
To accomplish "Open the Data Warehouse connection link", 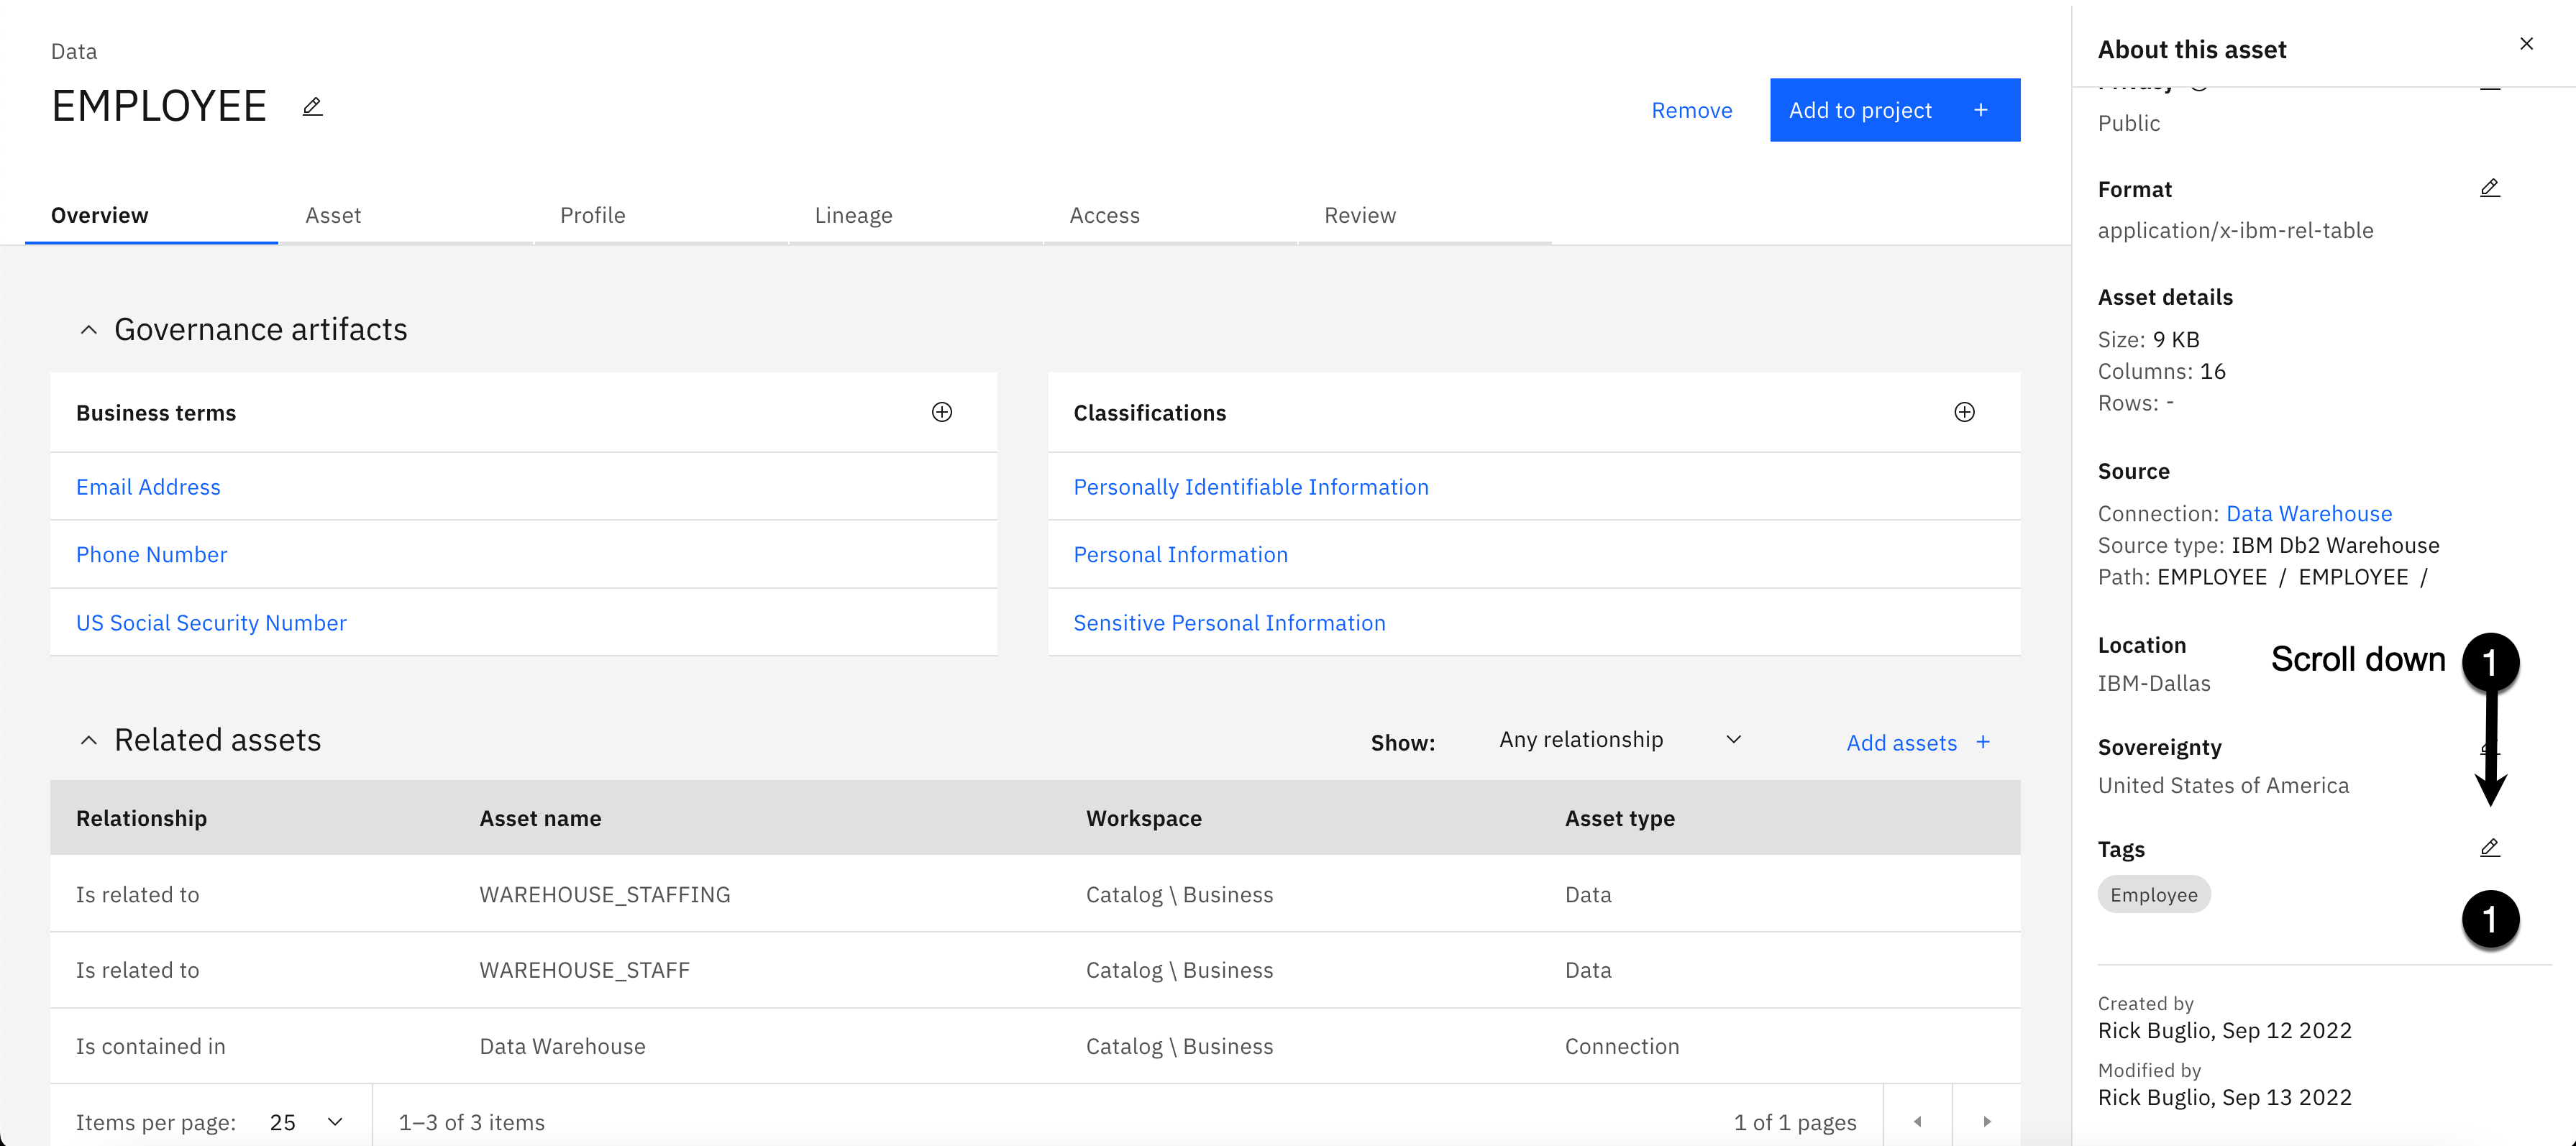I will tap(2308, 513).
